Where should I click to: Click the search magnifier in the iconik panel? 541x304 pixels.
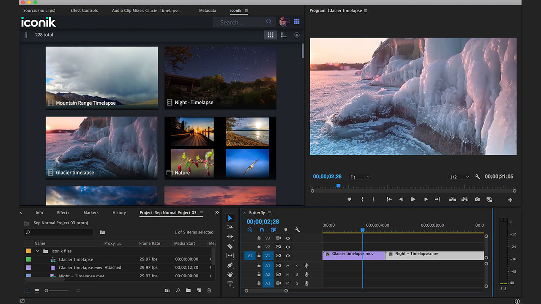(269, 22)
